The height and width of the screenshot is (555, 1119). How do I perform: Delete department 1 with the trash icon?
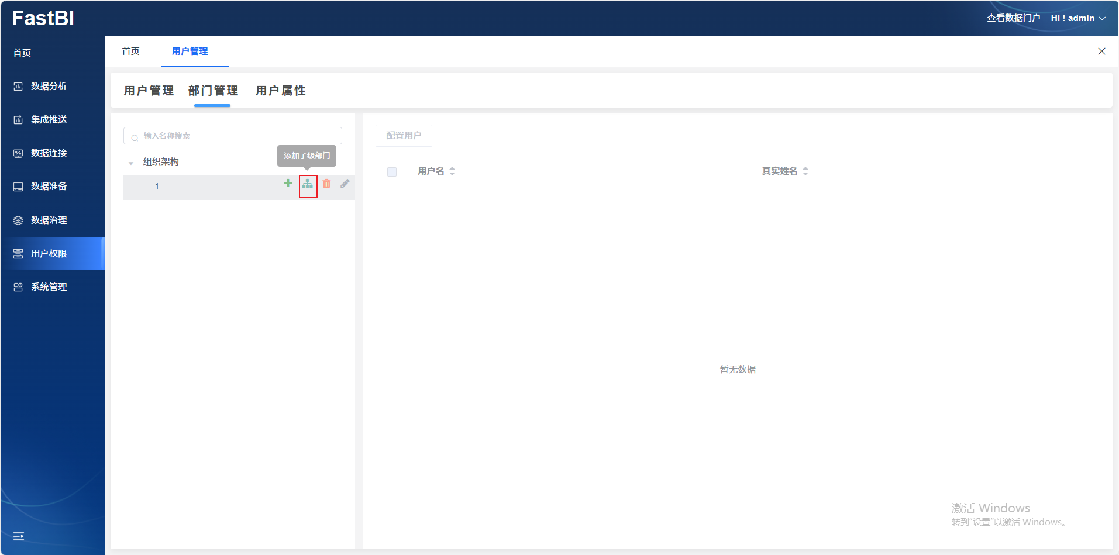click(x=326, y=184)
